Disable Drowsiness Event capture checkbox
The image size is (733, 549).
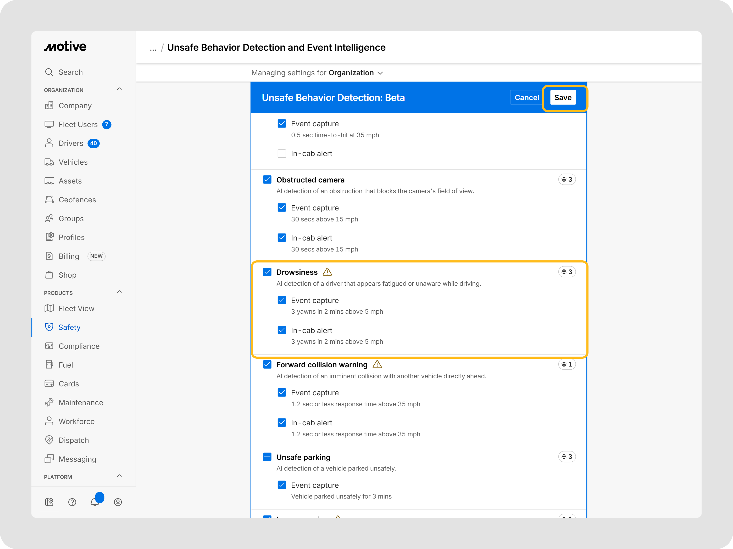[282, 300]
